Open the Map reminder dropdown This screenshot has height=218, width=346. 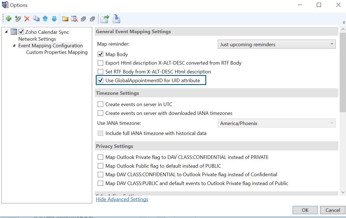pyautogui.click(x=276, y=44)
